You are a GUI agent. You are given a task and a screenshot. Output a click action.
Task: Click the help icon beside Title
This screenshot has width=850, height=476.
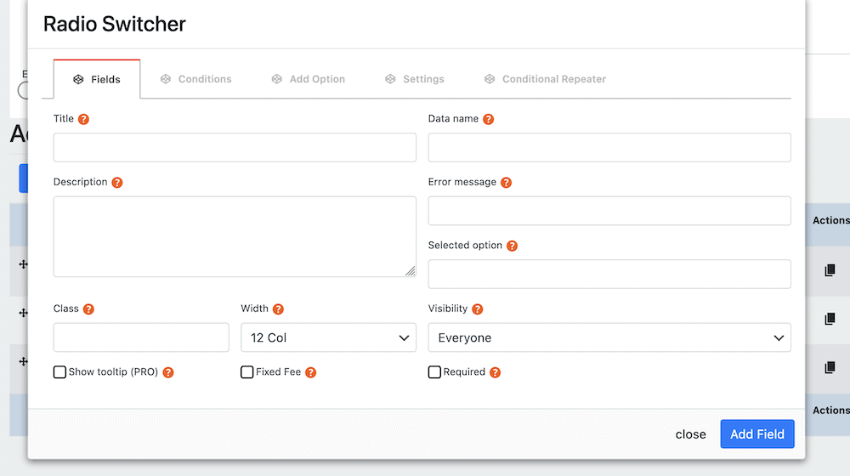pyautogui.click(x=83, y=120)
